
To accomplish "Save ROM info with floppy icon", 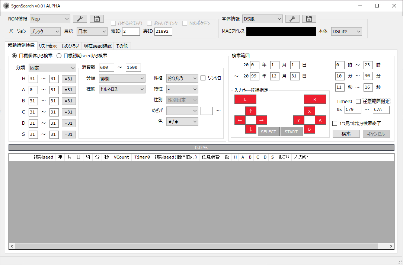I will (97, 19).
